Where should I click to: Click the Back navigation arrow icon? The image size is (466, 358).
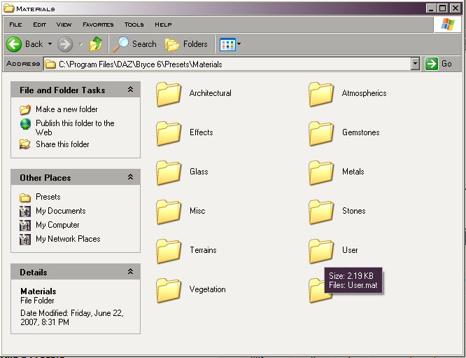15,44
